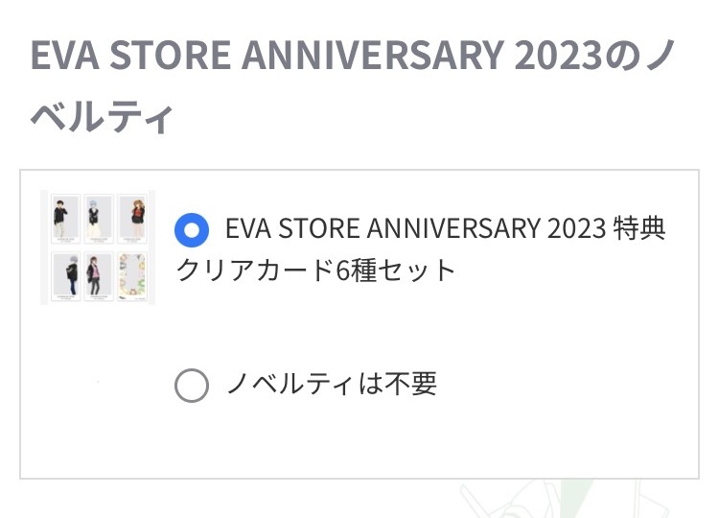Click the orange-haired girl card in thumbnail
719x518 pixels.
tap(132, 219)
